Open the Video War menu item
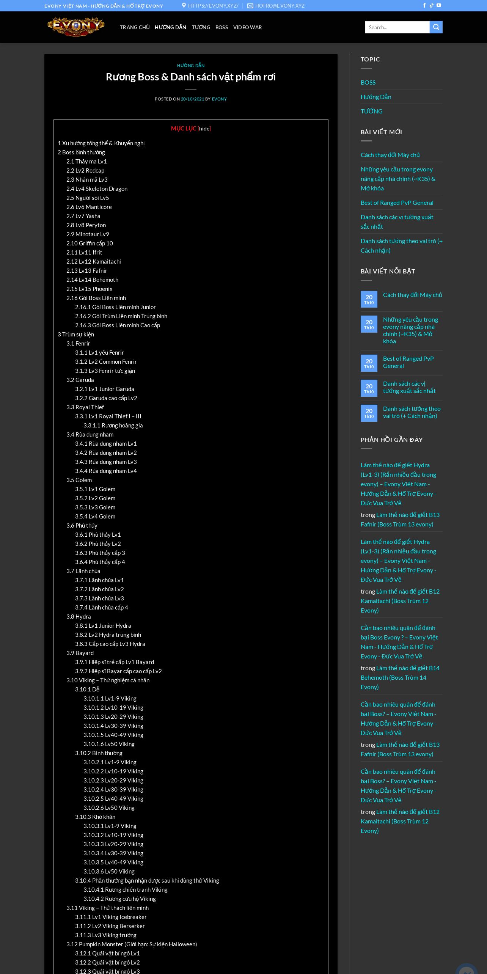The height and width of the screenshot is (974, 487). click(248, 27)
